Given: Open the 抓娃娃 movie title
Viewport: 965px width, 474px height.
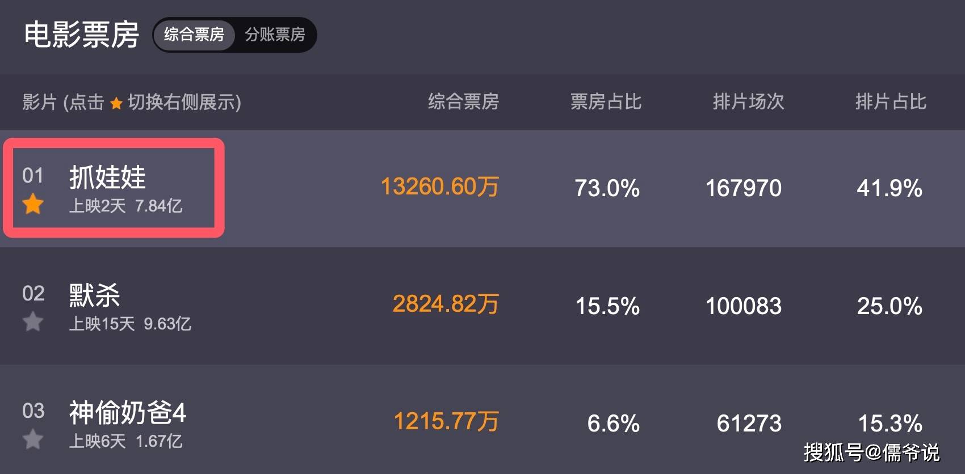Looking at the screenshot, I should (107, 177).
